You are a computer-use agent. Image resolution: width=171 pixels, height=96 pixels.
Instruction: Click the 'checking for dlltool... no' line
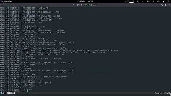coord(14,61)
